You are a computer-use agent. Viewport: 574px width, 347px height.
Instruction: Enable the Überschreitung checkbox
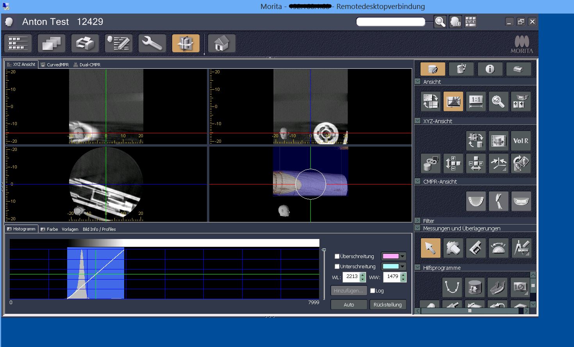click(x=337, y=256)
